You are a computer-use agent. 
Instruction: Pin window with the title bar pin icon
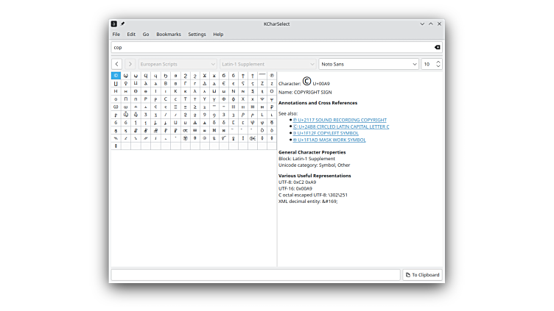coord(122,24)
